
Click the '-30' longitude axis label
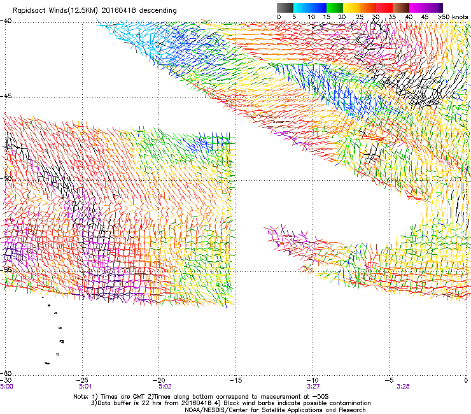[6, 380]
